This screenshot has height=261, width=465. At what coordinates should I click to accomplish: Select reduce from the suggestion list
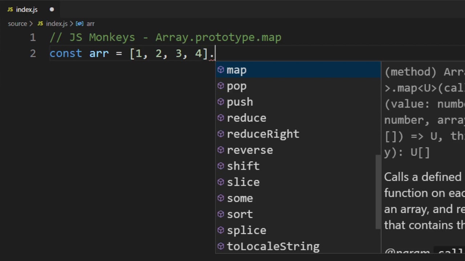(246, 118)
